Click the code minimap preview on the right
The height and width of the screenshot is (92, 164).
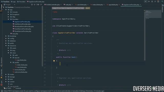pos(153,15)
